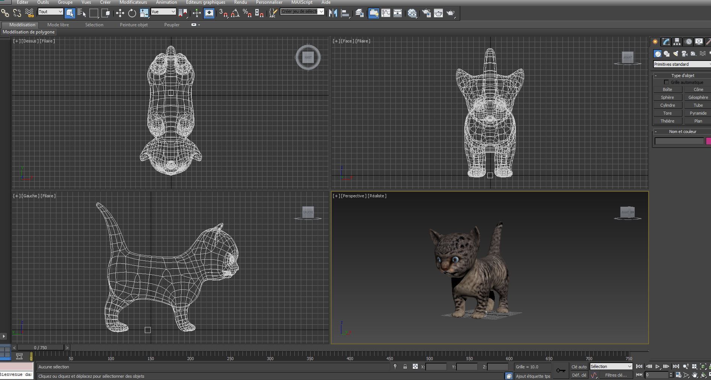Collapse the 'Type d'objet' rollout

coord(656,76)
